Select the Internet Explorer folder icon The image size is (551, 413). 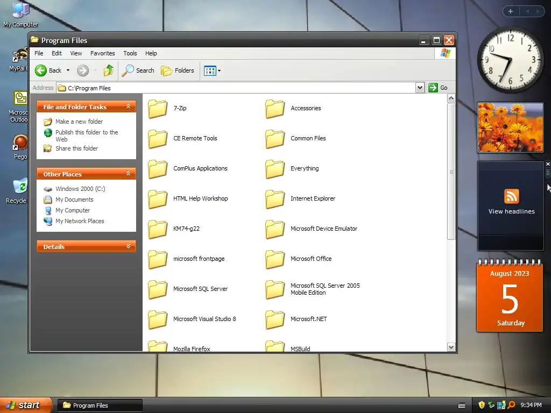point(275,199)
